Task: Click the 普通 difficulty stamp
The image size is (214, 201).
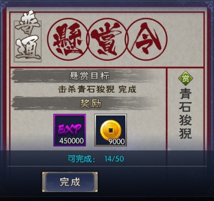Action: 28,37
